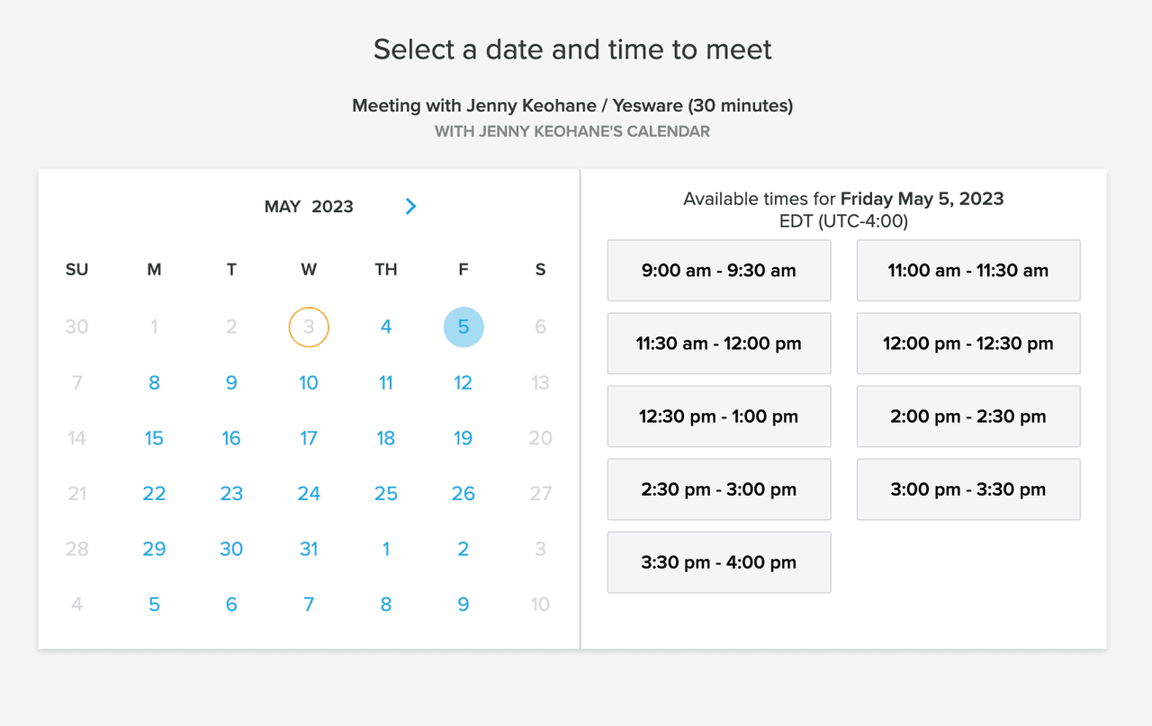Select June 2 shown on the calendar

coord(463,548)
